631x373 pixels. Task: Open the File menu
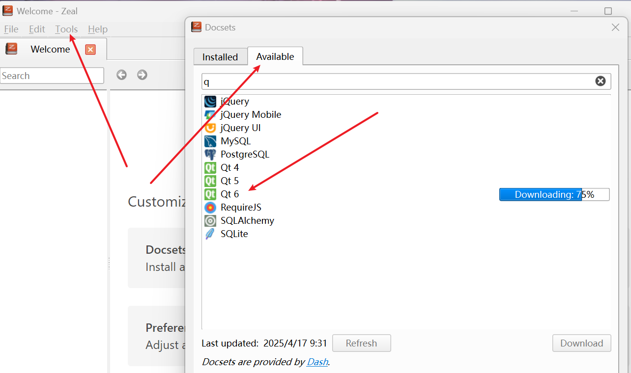[x=11, y=29]
